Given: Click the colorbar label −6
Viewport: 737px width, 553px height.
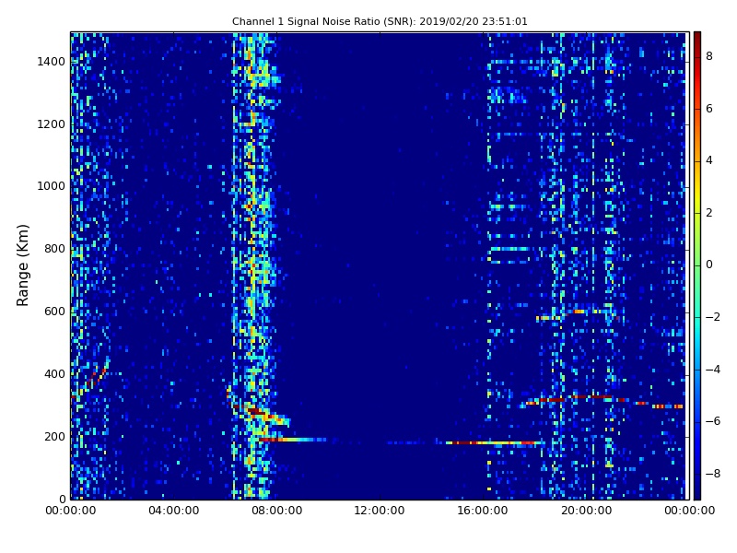Looking at the screenshot, I should pyautogui.click(x=713, y=421).
